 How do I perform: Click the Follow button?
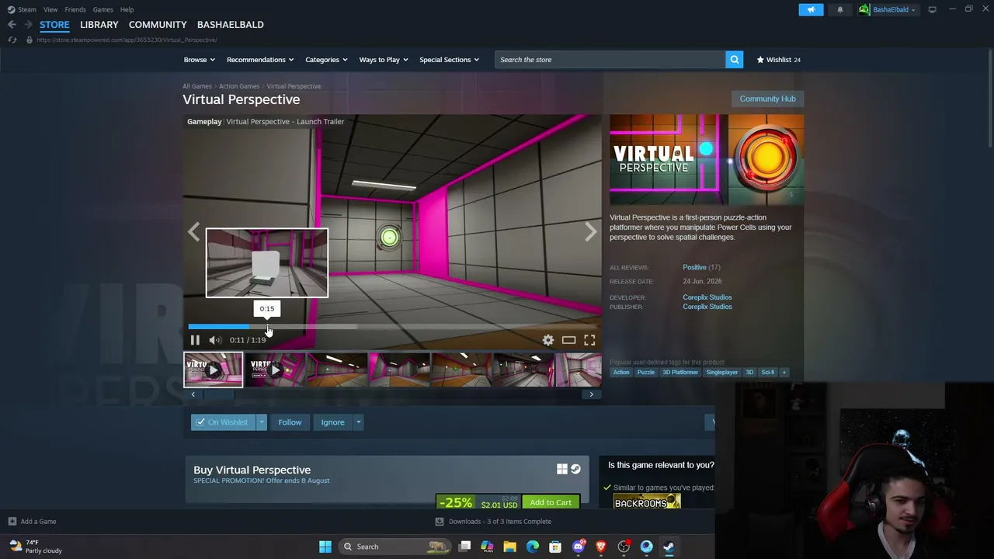pyautogui.click(x=290, y=422)
